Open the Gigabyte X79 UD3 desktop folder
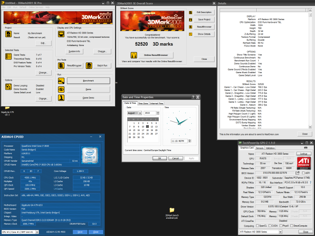 [x=7, y=111]
